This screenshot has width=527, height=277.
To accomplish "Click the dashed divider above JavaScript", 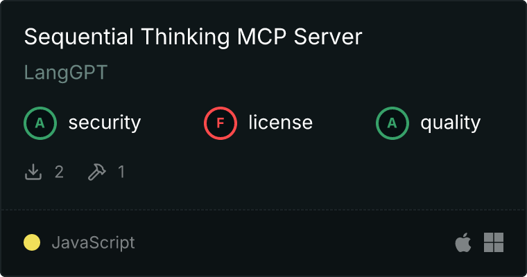I will (263, 211).
